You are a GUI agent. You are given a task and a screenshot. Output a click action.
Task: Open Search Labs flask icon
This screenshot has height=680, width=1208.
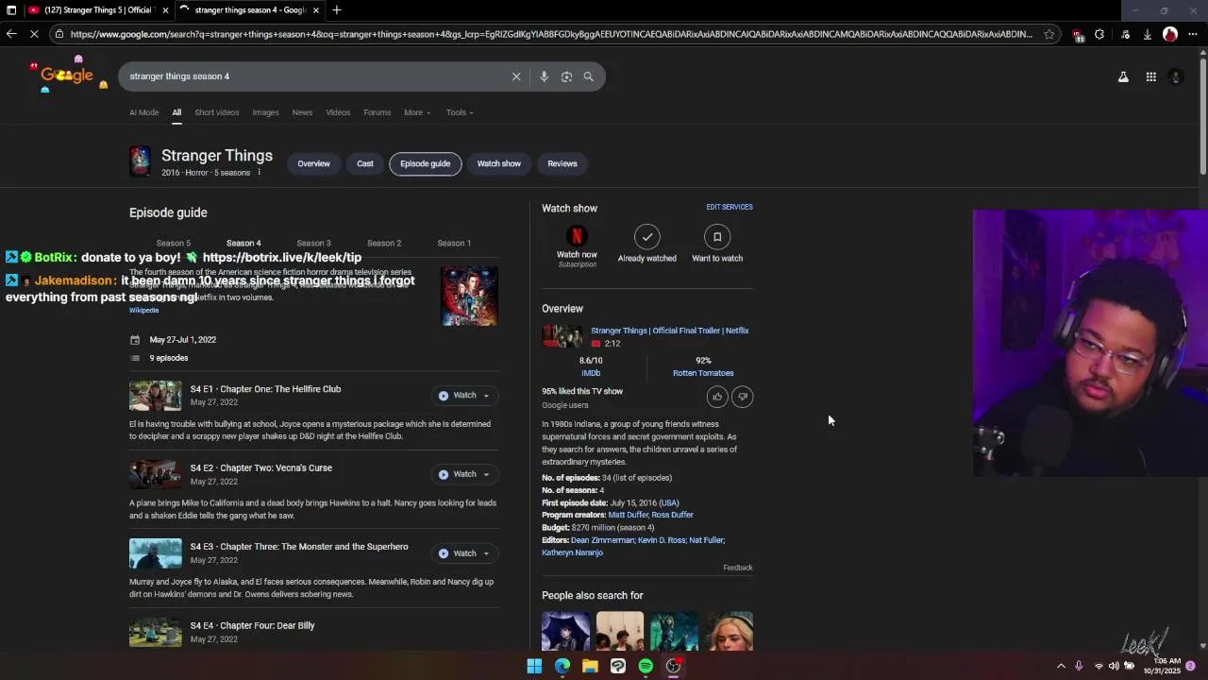click(1123, 76)
